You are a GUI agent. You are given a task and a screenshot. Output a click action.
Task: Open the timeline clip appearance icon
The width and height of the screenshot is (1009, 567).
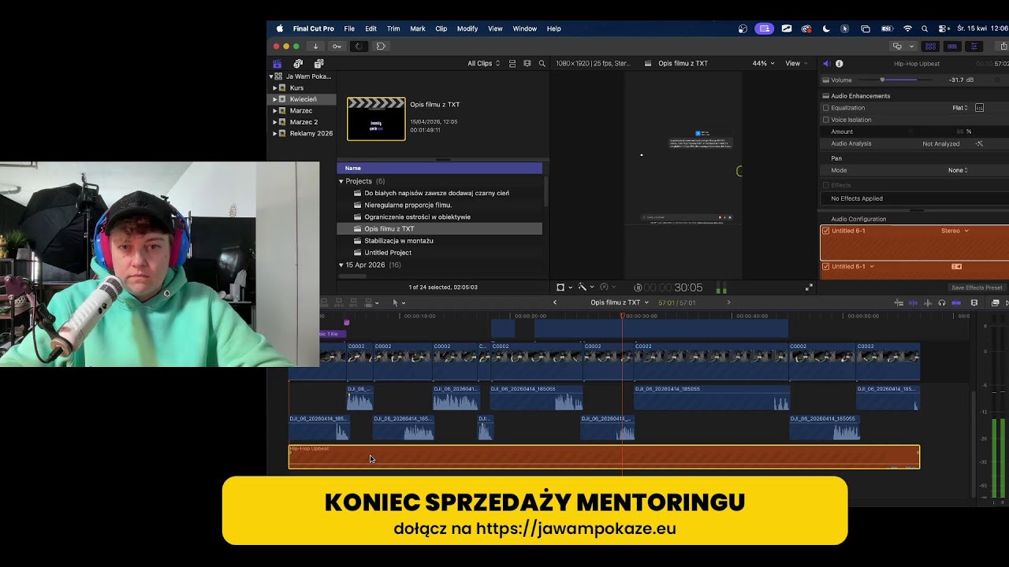coord(974,303)
